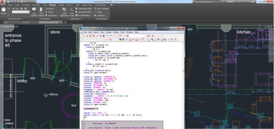The width and height of the screenshot is (274, 129).
Task: Click Import in the Customization panel
Action: click(49, 9)
